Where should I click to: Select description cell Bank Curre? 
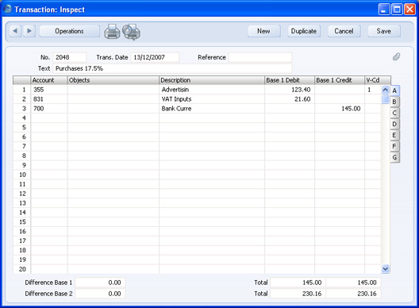point(212,109)
